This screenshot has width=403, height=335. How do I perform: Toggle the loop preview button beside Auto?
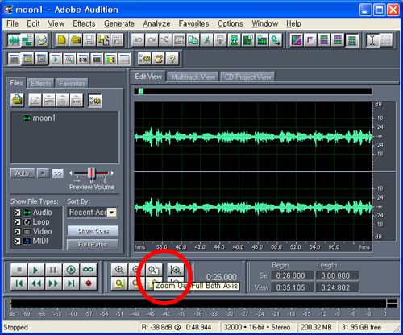(57, 173)
